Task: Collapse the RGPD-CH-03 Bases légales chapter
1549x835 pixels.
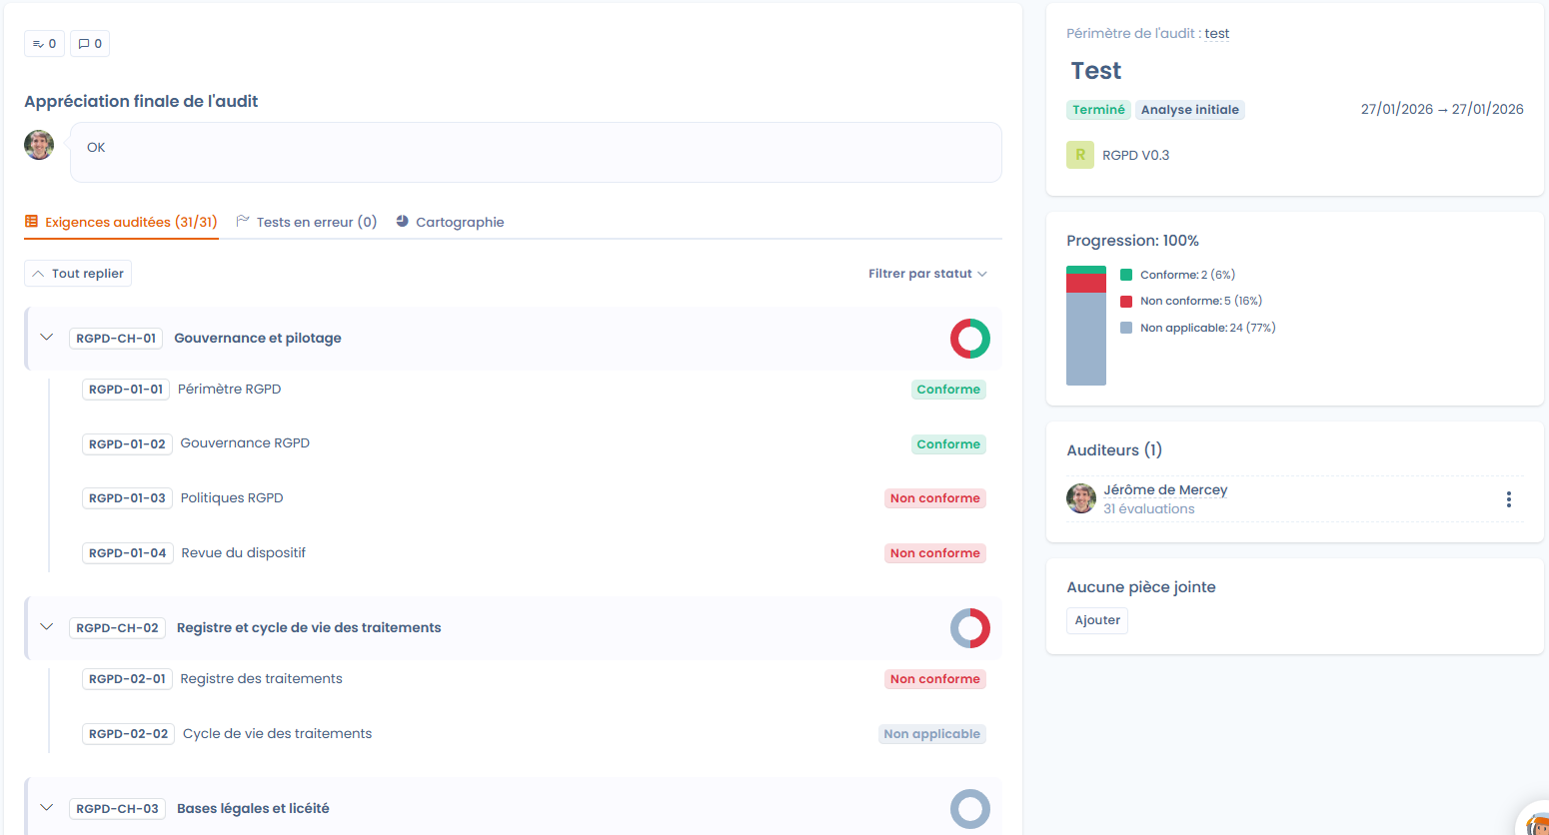Action: point(46,807)
